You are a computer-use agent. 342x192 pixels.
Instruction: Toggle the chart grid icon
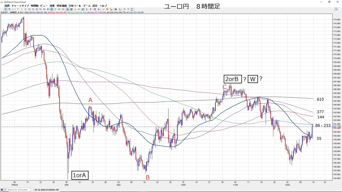(71, 9)
